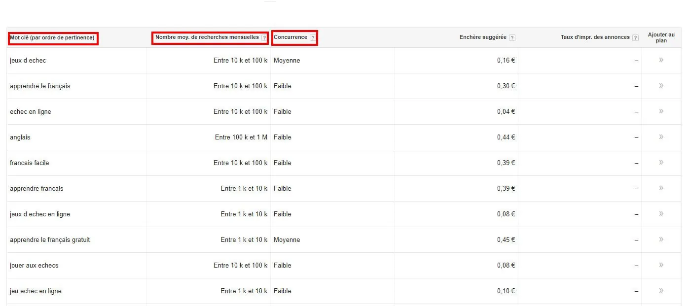690x306 pixels.
Task: Add "apprendre francais" to the plan
Action: [x=661, y=188]
